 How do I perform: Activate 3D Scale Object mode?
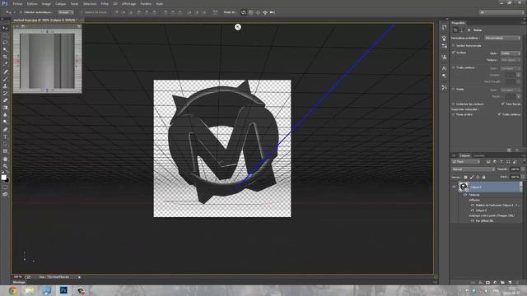click(x=272, y=12)
